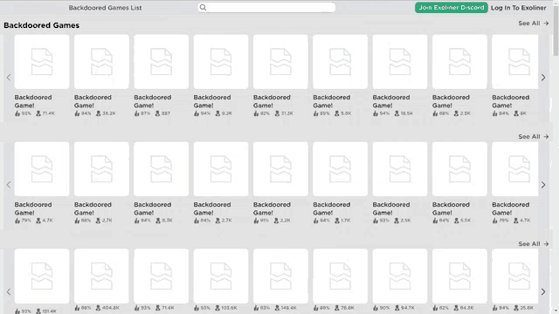Open game thumbnail with 8.3K players

pos(161,169)
